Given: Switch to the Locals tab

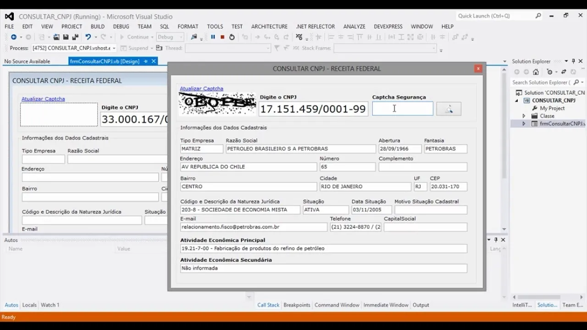Looking at the screenshot, I should click(29, 305).
